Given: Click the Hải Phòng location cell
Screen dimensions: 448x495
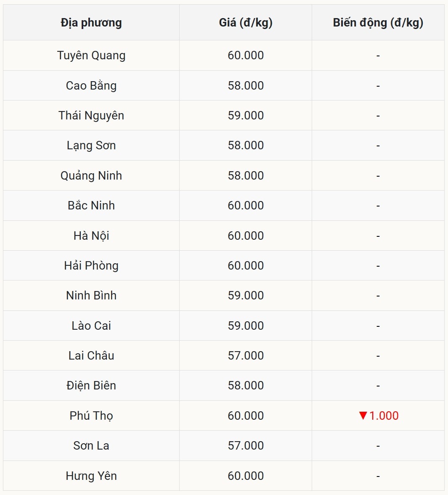Looking at the screenshot, I should [x=91, y=265].
